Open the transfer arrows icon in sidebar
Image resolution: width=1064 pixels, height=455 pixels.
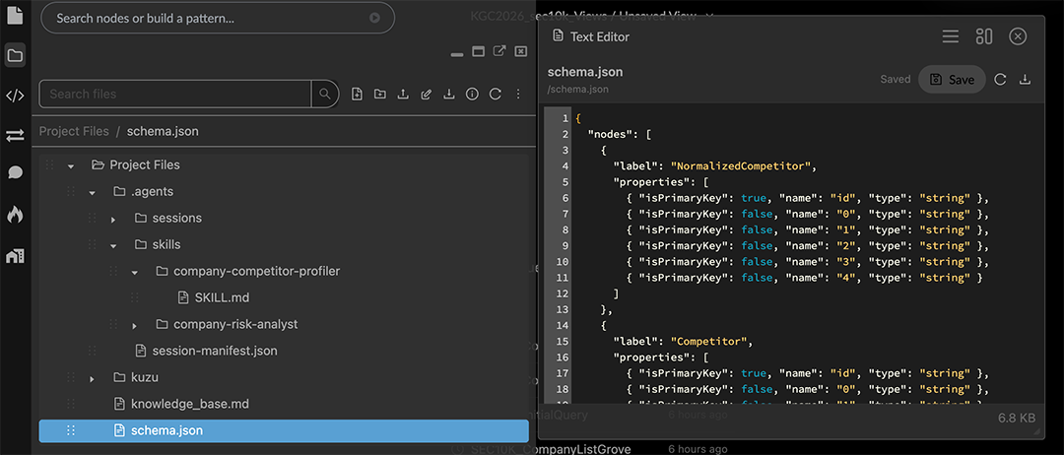(15, 136)
